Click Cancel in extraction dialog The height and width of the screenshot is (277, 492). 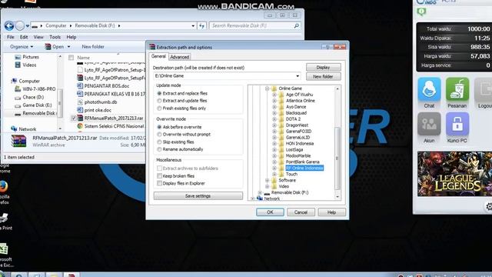pyautogui.click(x=301, y=212)
